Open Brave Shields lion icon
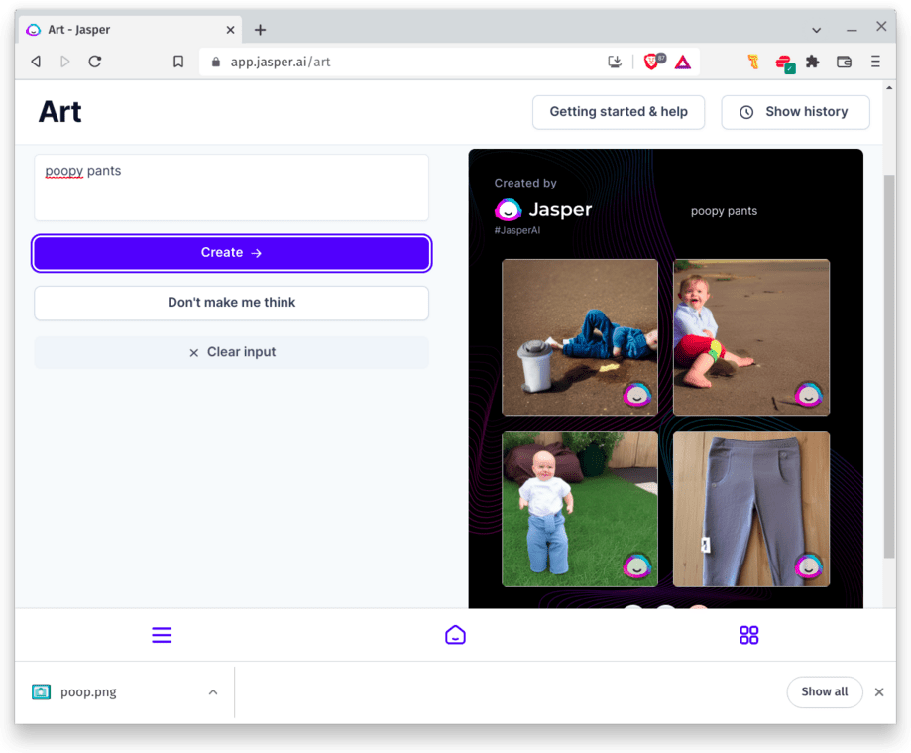The image size is (911, 753). pyautogui.click(x=653, y=62)
